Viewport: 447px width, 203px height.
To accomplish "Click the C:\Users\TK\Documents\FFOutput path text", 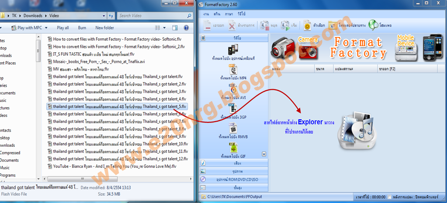I will [x=234, y=197].
